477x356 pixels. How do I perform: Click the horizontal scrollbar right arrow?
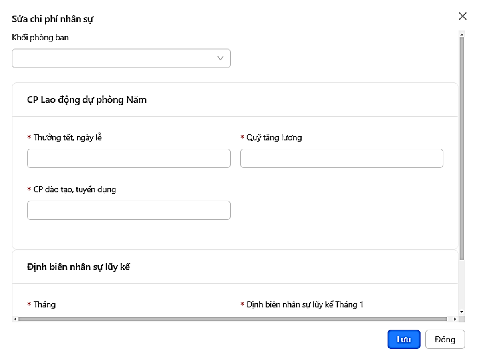click(x=455, y=319)
